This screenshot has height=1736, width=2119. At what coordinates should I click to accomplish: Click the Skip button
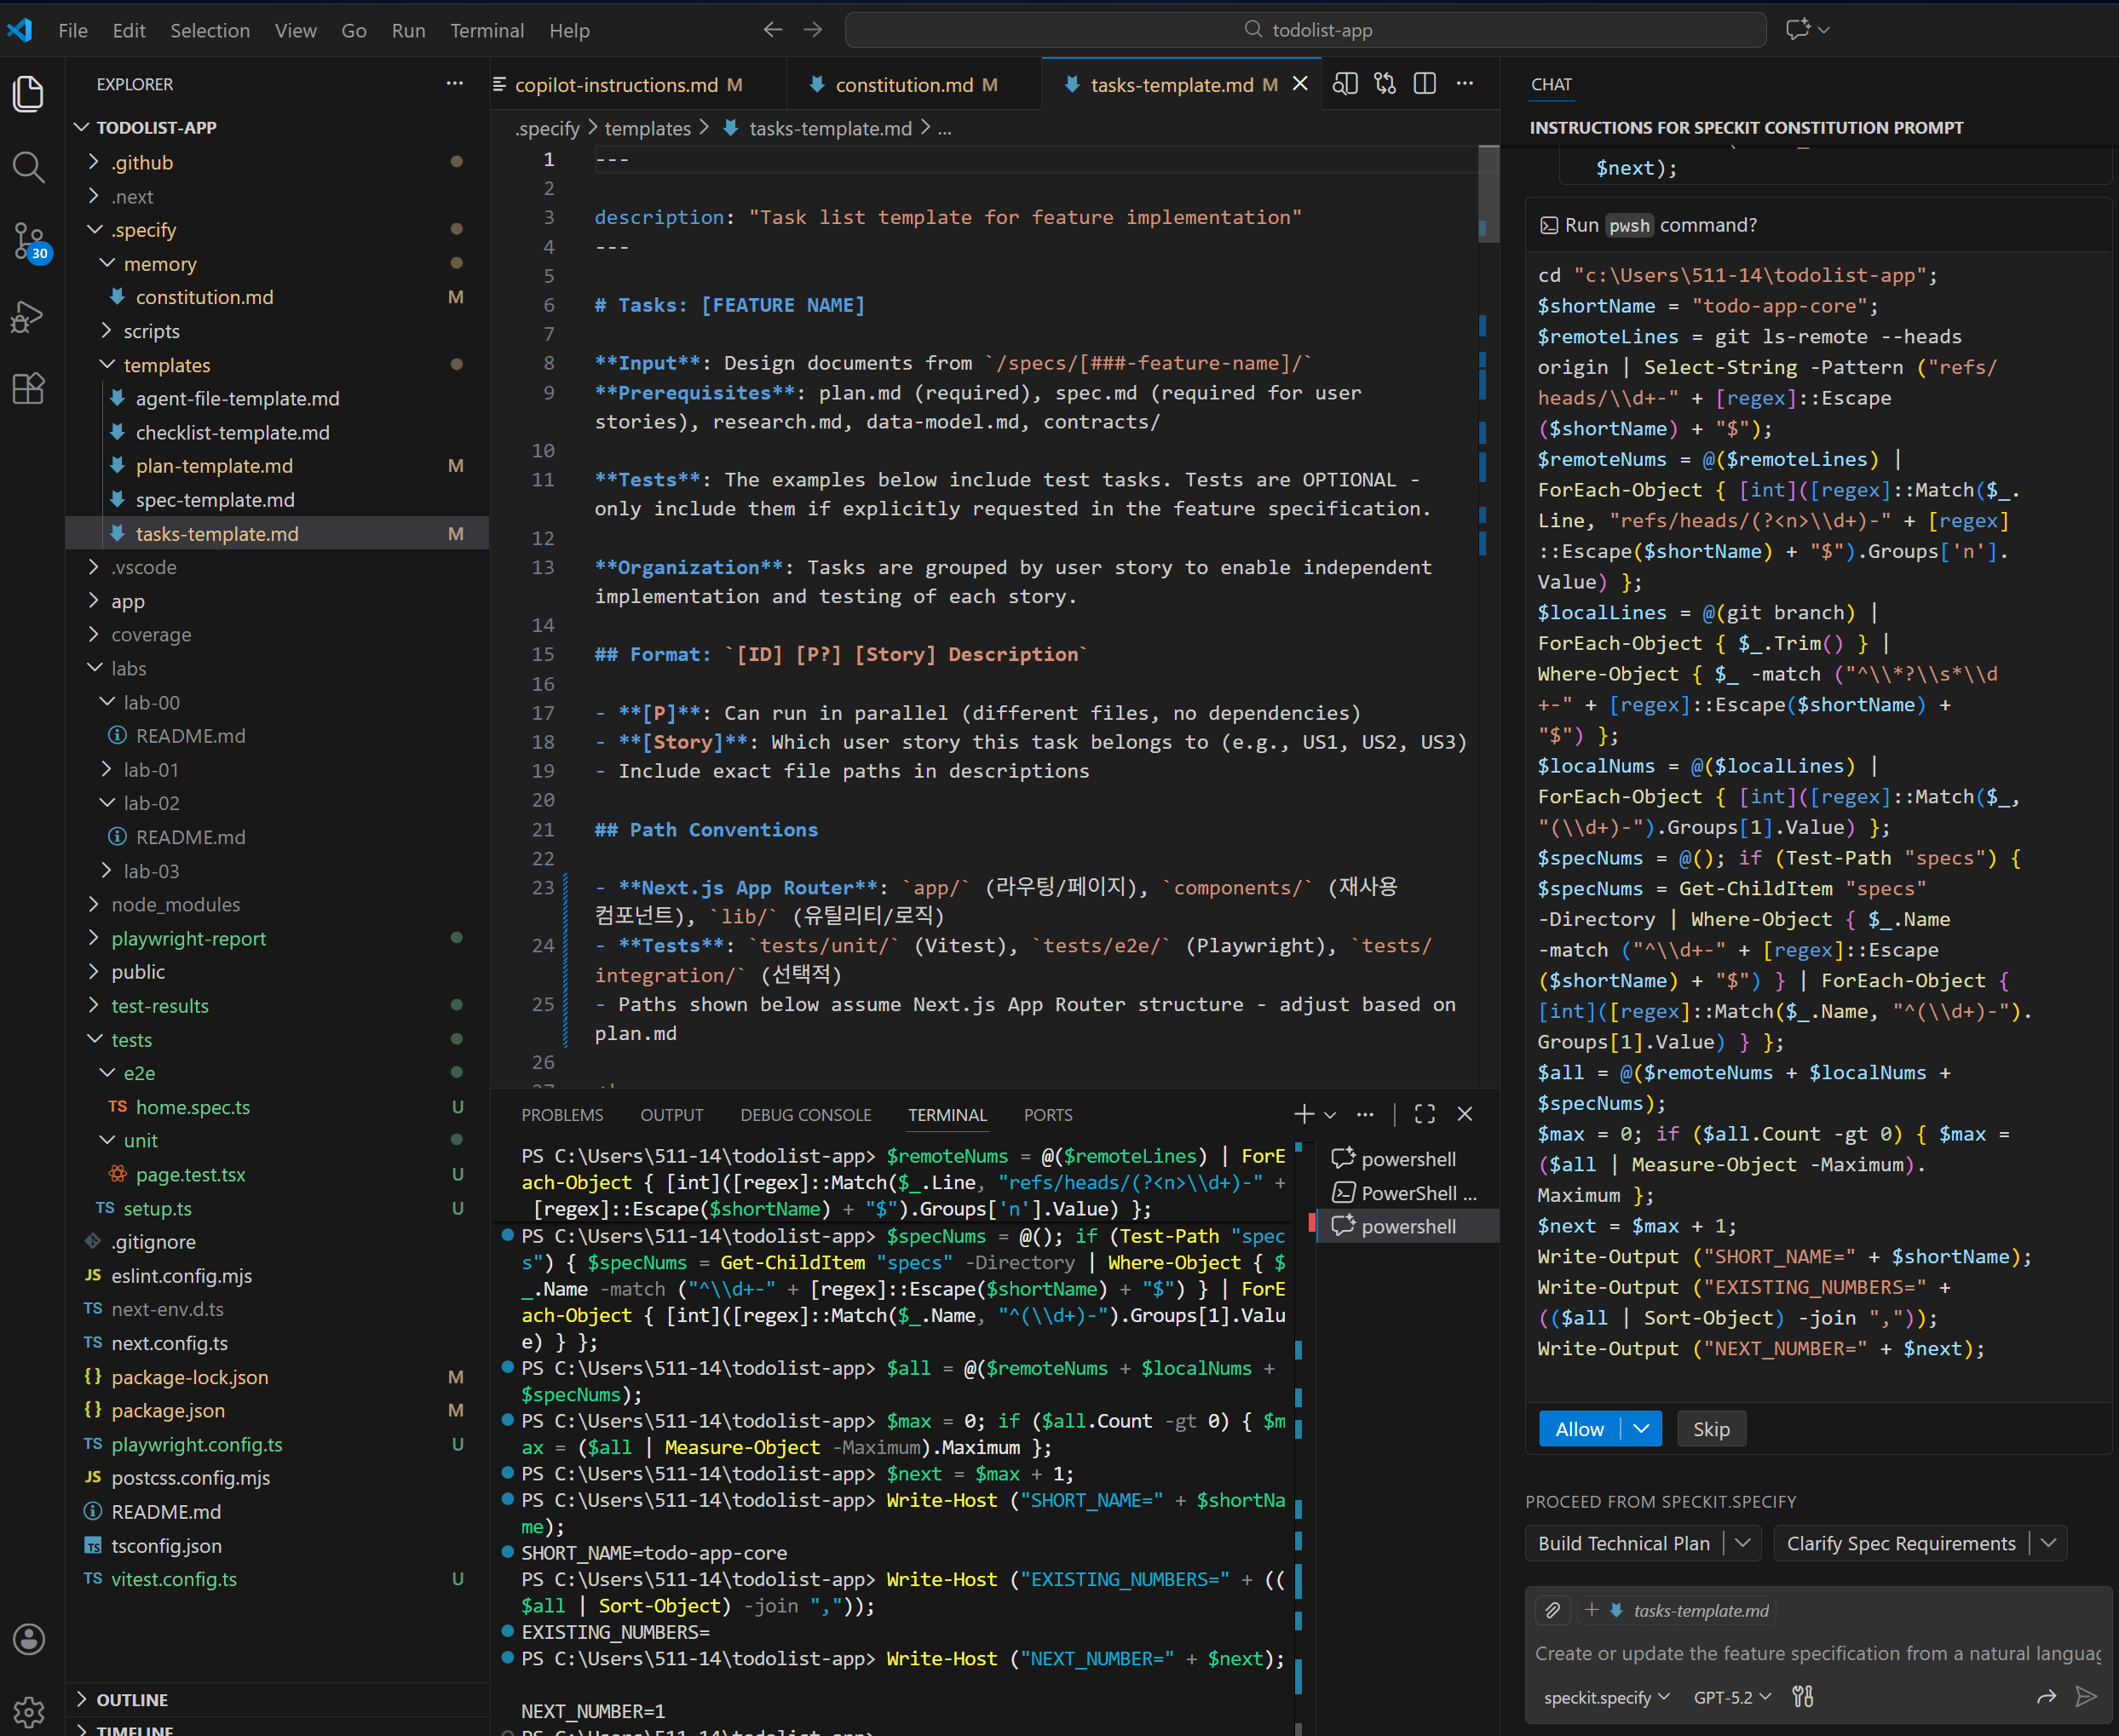[x=1711, y=1429]
